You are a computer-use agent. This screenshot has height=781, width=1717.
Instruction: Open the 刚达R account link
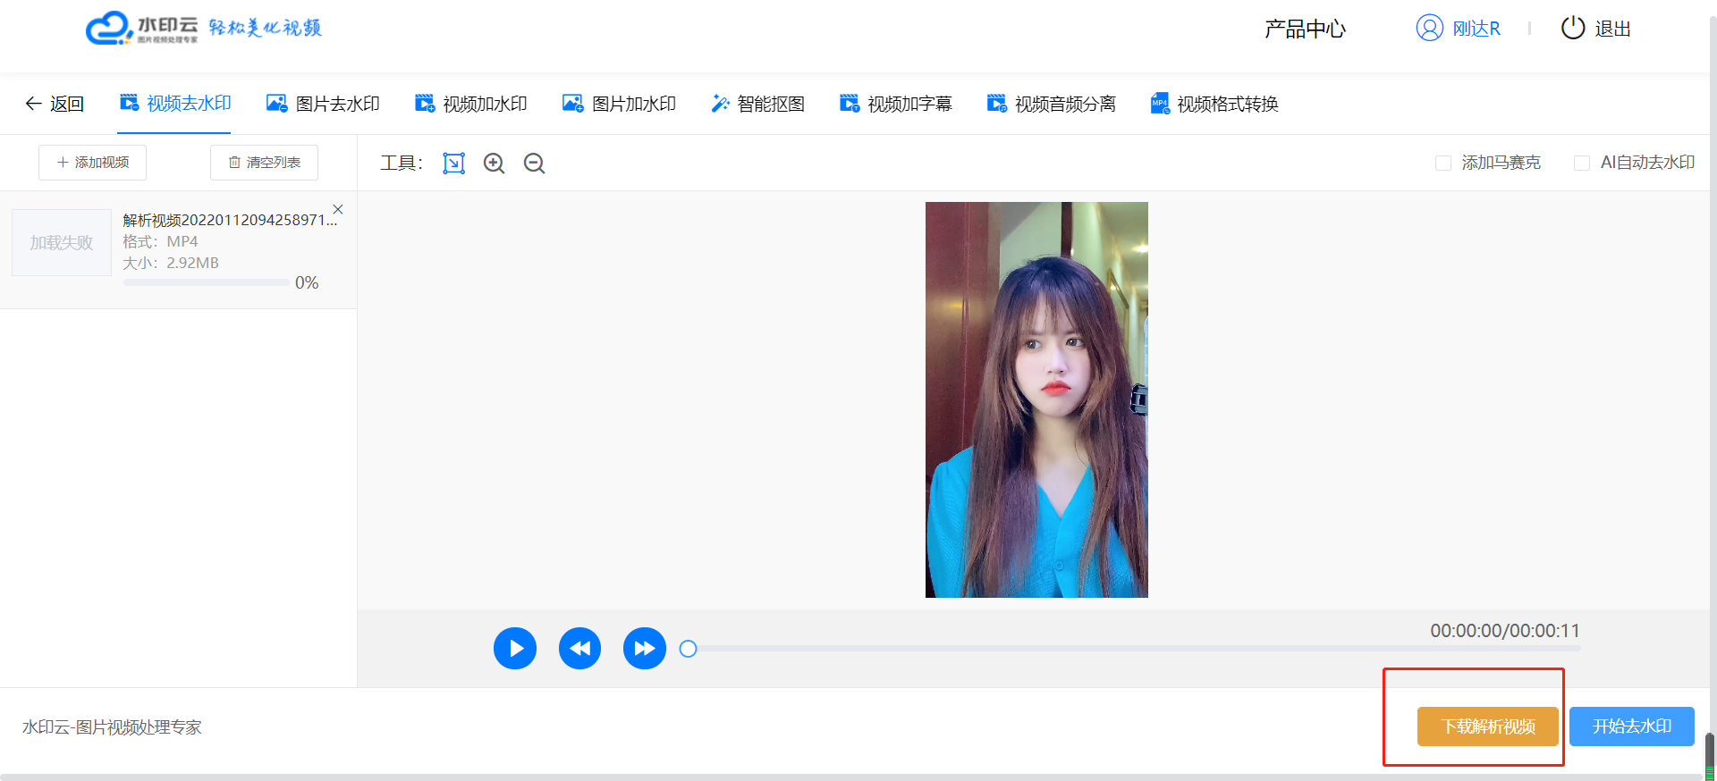pyautogui.click(x=1476, y=29)
